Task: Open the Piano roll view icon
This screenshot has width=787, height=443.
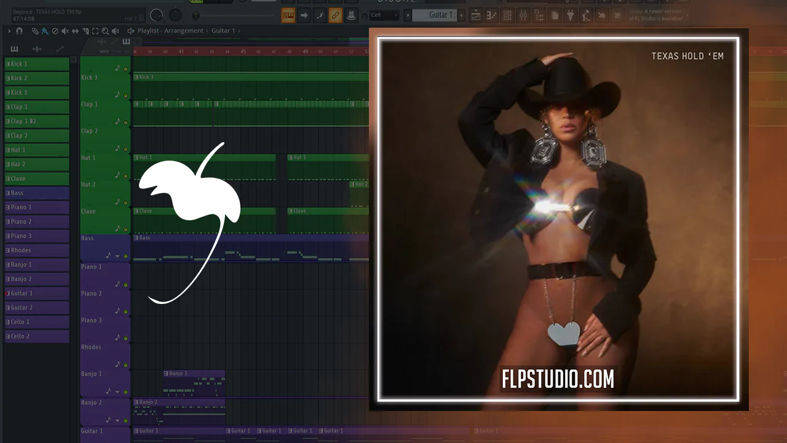Action: pyautogui.click(x=491, y=15)
